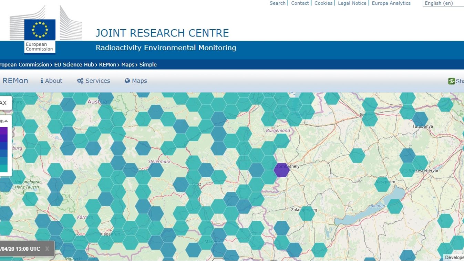Select the Simple breadcrumb item

pyautogui.click(x=148, y=64)
